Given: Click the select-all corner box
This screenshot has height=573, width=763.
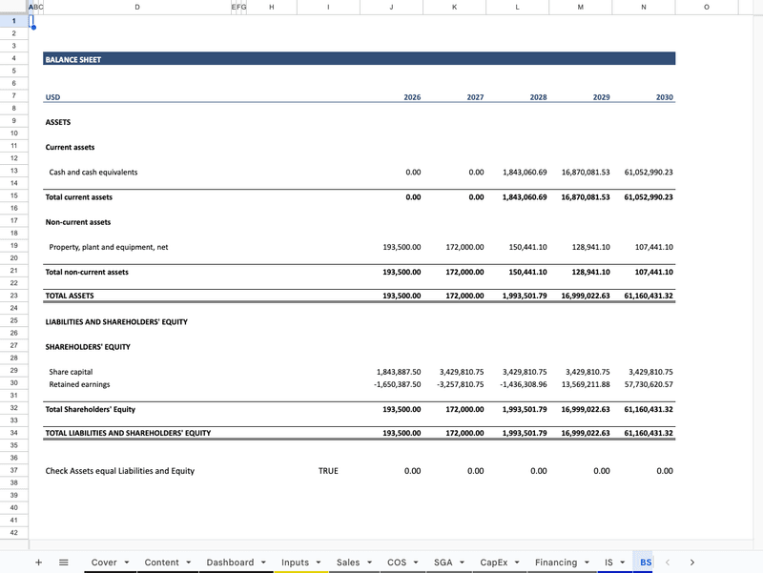Looking at the screenshot, I should click(14, 7).
